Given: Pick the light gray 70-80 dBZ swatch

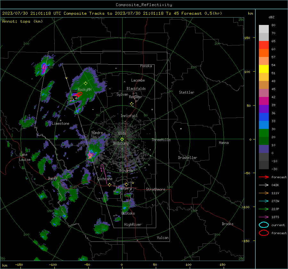Looking at the screenshot, I should point(264,29).
